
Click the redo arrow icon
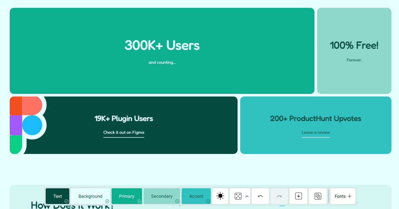279,196
